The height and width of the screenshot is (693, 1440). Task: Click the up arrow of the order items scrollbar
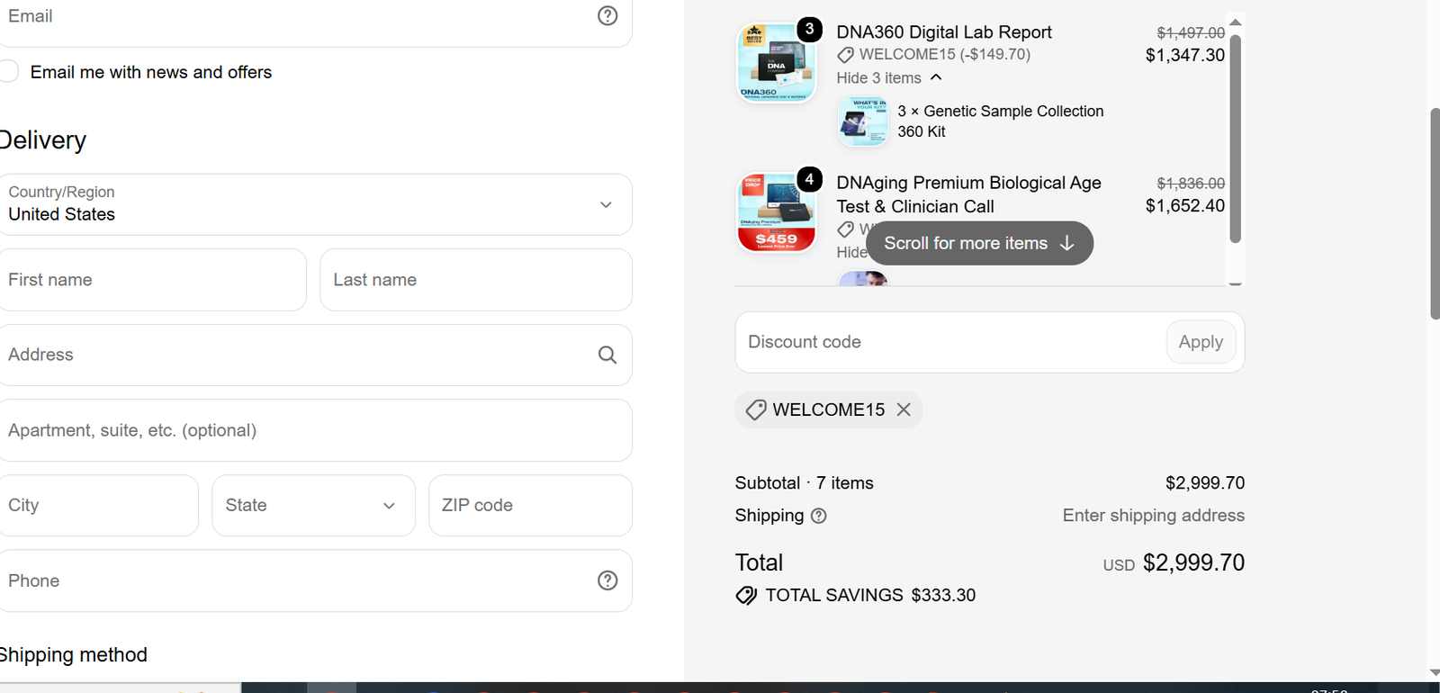(1236, 22)
